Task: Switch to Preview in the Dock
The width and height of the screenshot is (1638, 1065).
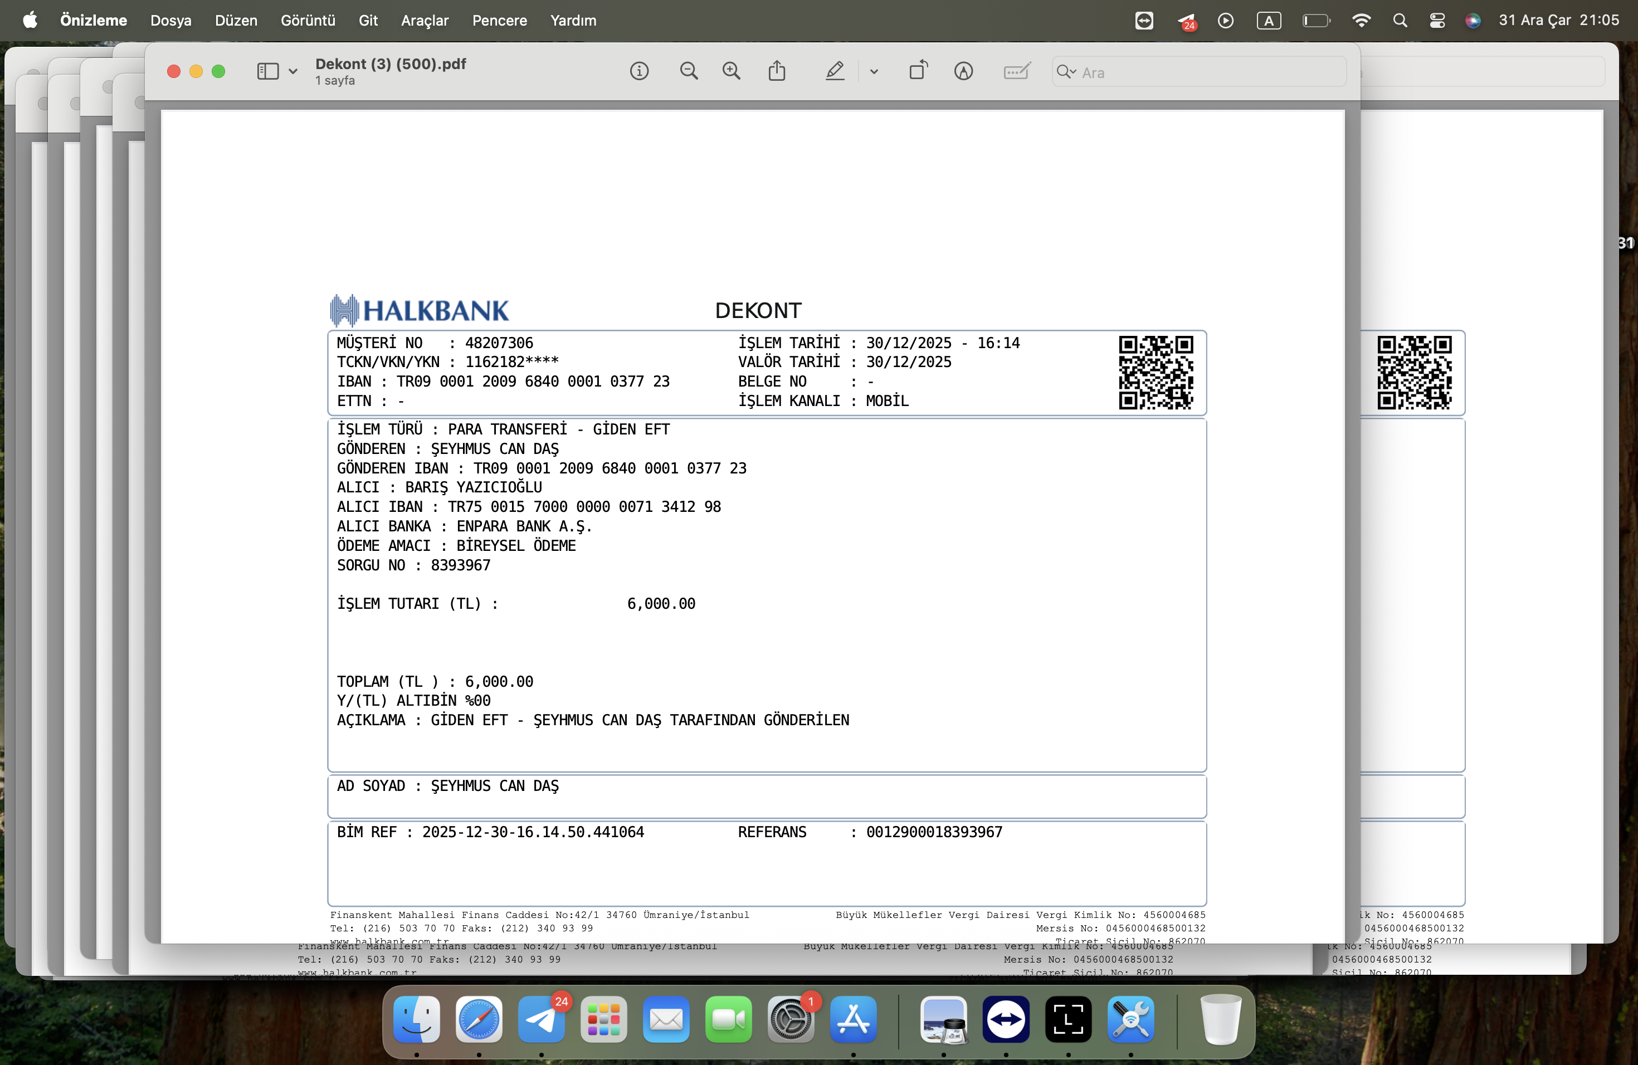Action: pyautogui.click(x=944, y=1019)
